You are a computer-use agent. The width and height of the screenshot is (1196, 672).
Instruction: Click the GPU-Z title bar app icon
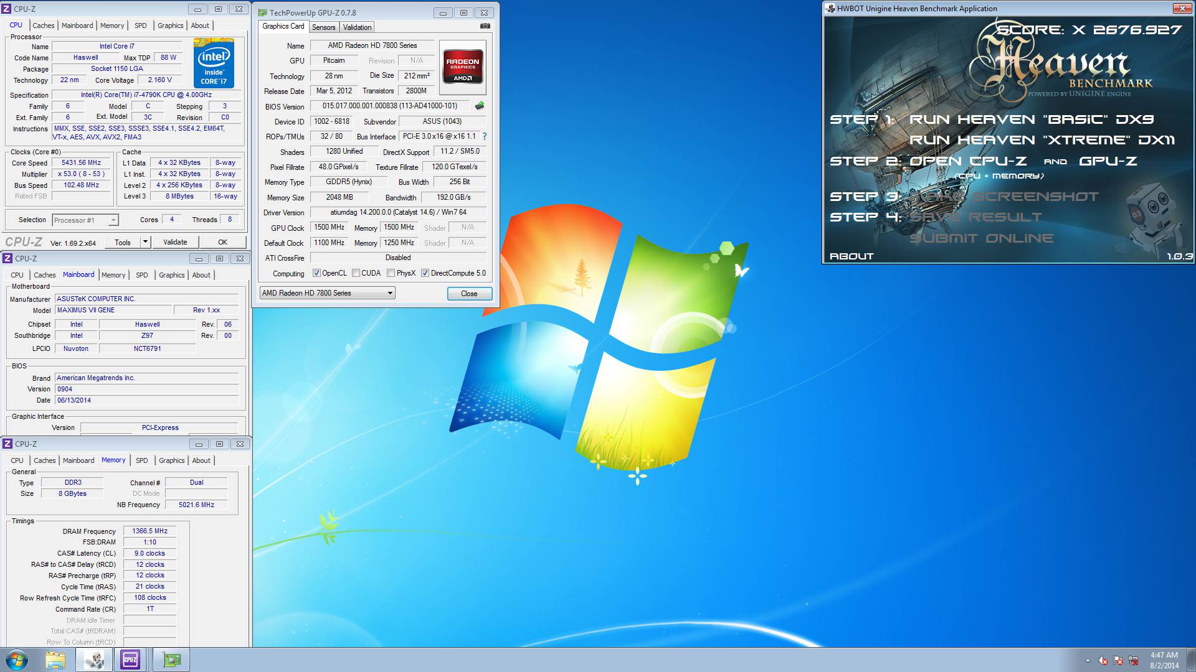[263, 12]
